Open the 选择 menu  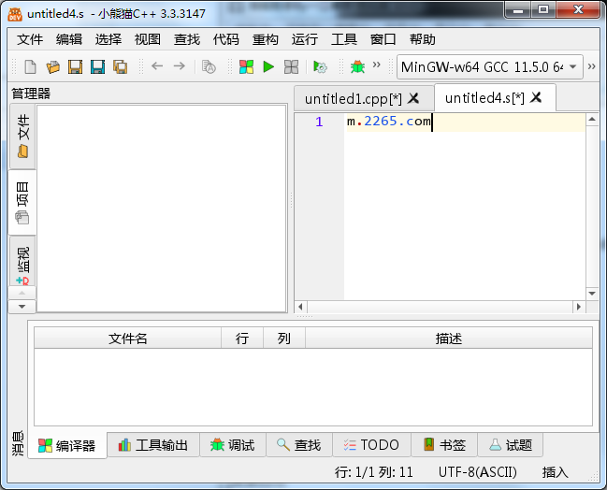point(108,39)
